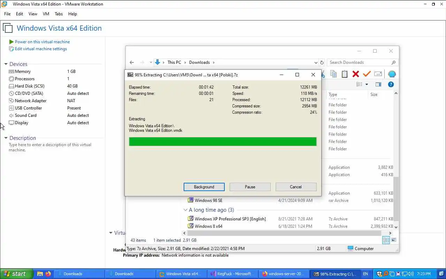Click the Copy icon in Explorer toolbar
The width and height of the screenshot is (446, 279).
[x=333, y=74]
